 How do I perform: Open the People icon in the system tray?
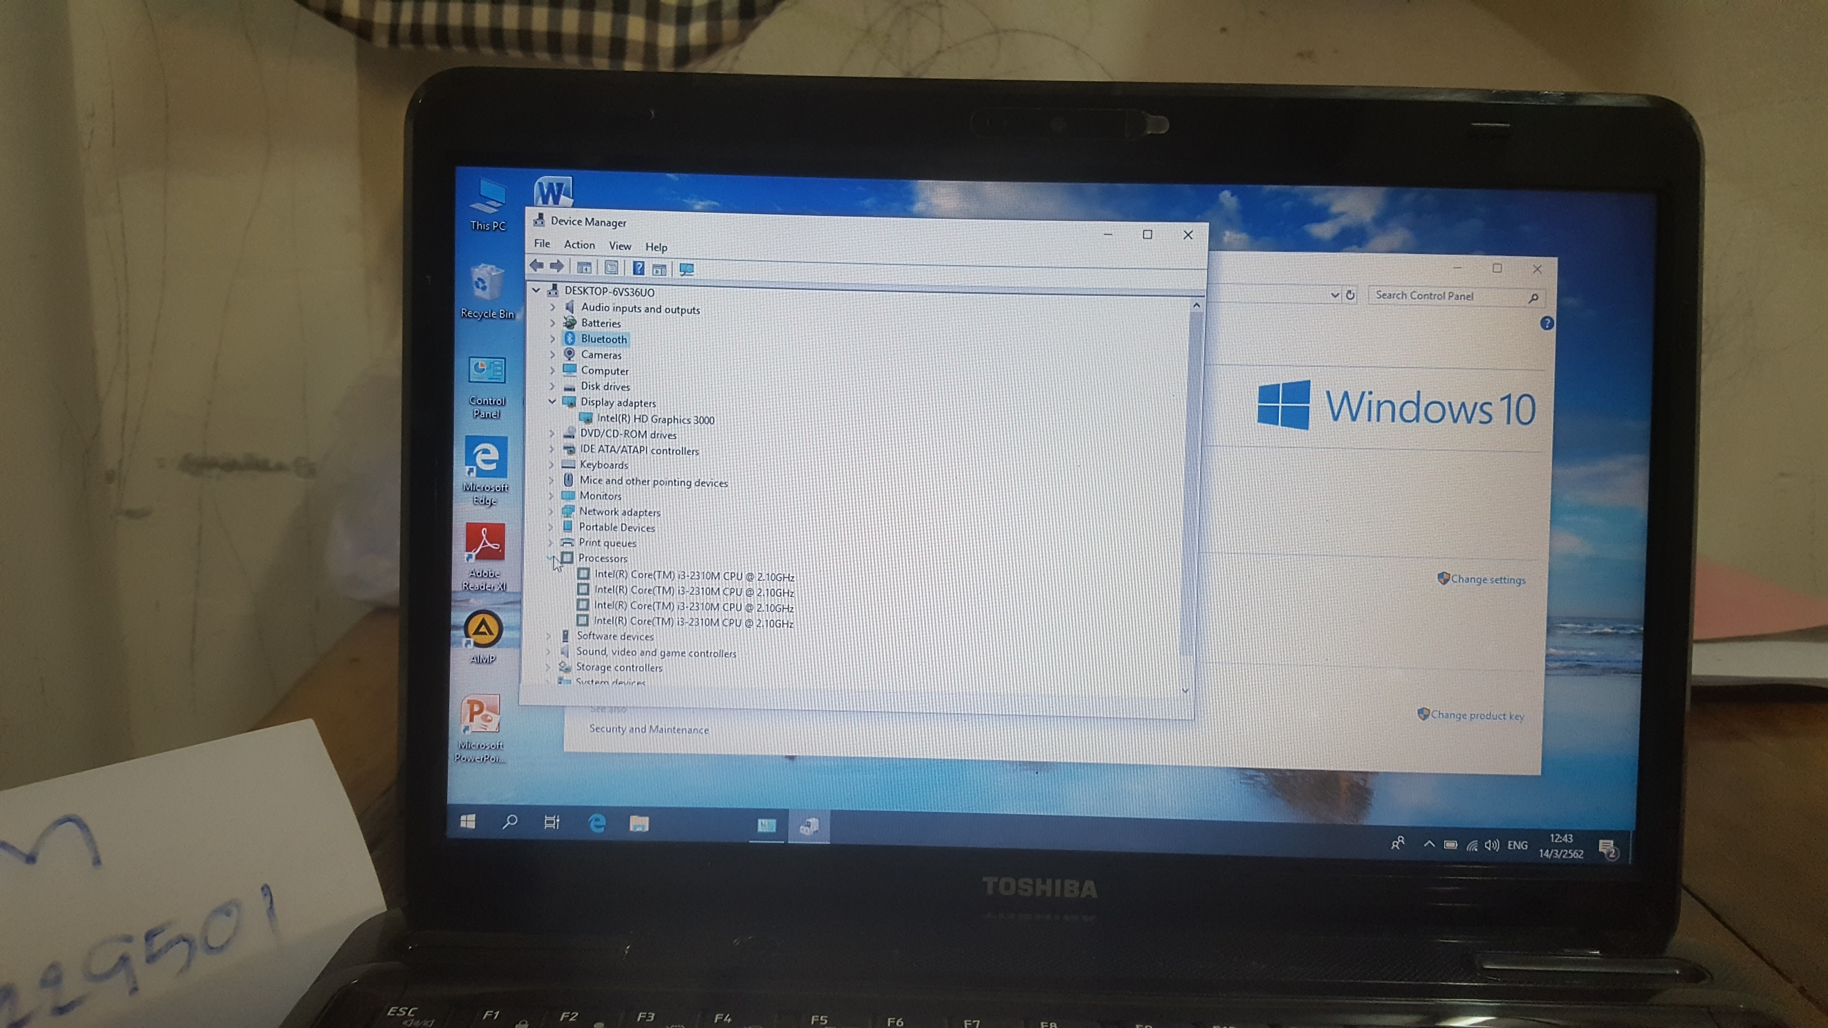[x=1397, y=843]
